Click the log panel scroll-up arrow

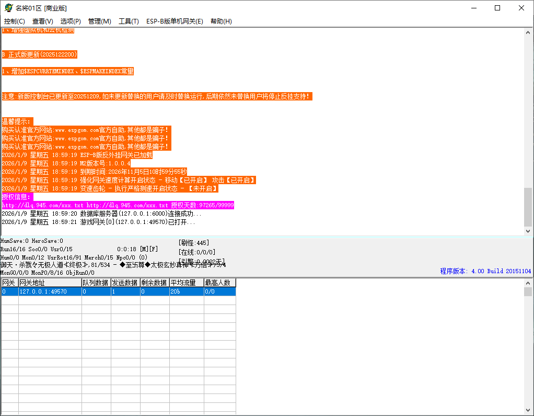(528, 32)
